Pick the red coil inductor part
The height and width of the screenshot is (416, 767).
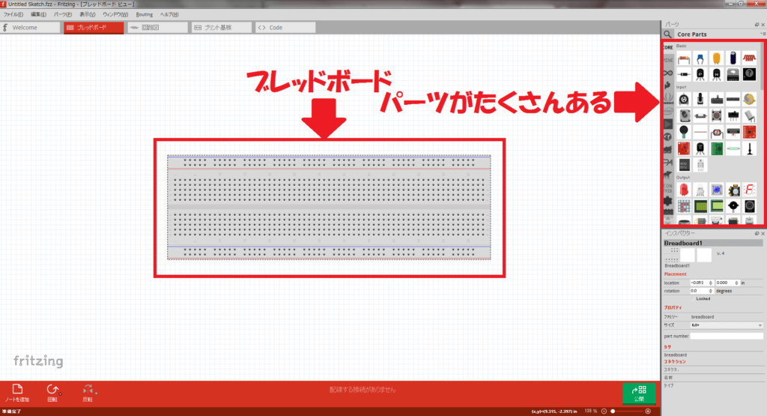tap(749, 58)
